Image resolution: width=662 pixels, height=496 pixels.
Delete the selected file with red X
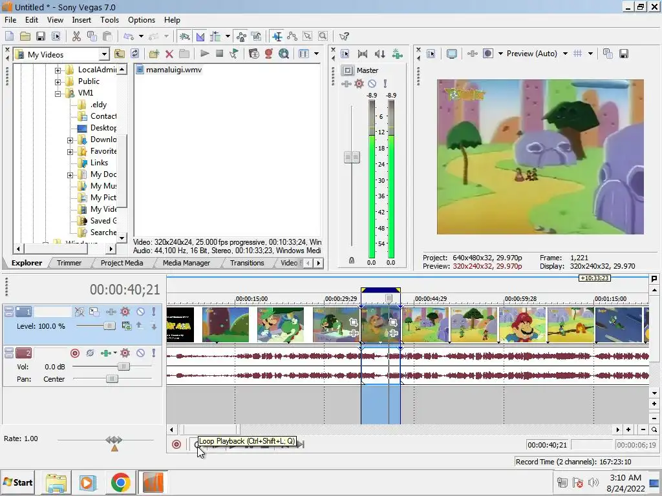[x=169, y=54]
